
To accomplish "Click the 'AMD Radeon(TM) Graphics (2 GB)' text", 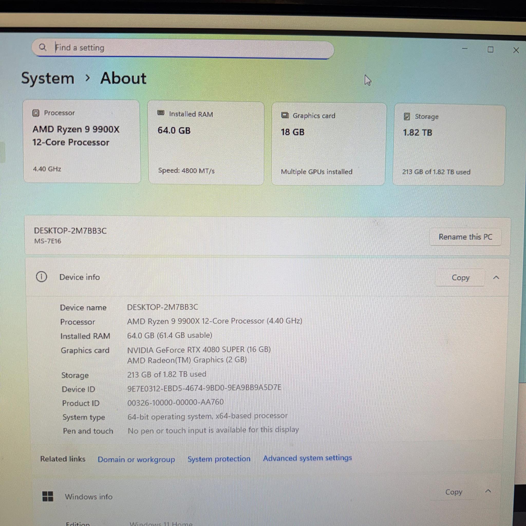I will coord(187,360).
